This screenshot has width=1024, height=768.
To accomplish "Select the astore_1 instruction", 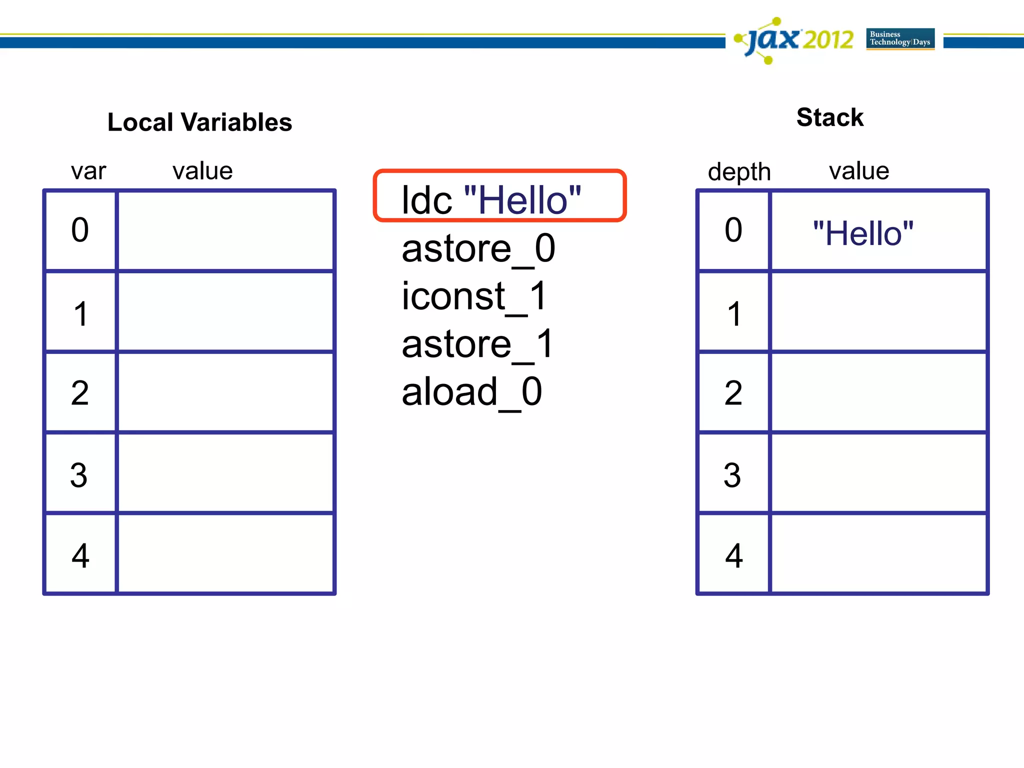I will (477, 344).
